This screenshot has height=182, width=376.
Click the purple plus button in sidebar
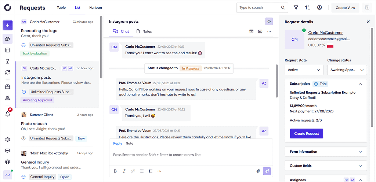pos(8,25)
